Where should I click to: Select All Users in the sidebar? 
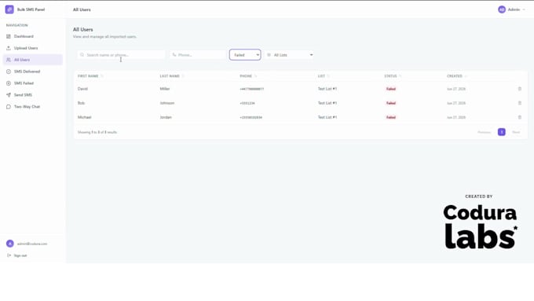33,60
